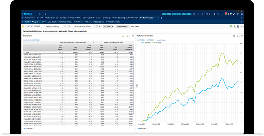Click lookup magnifier beside second benchmark field
This screenshot has height=136, width=264.
pos(95,26)
